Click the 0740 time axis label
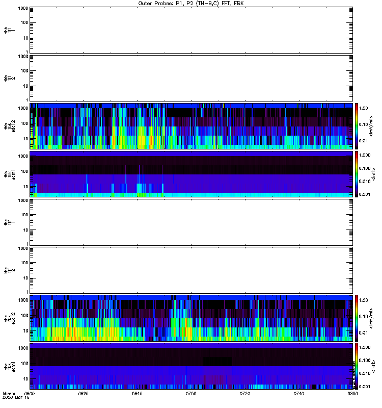Viewport: 382px width, 408px height. 299,394
